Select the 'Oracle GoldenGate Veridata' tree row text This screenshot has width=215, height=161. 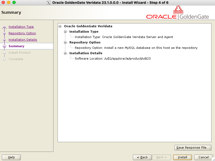tap(88, 26)
